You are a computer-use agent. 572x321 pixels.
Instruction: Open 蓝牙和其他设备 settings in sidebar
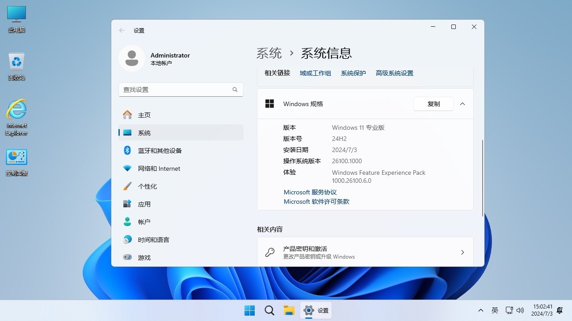point(160,150)
